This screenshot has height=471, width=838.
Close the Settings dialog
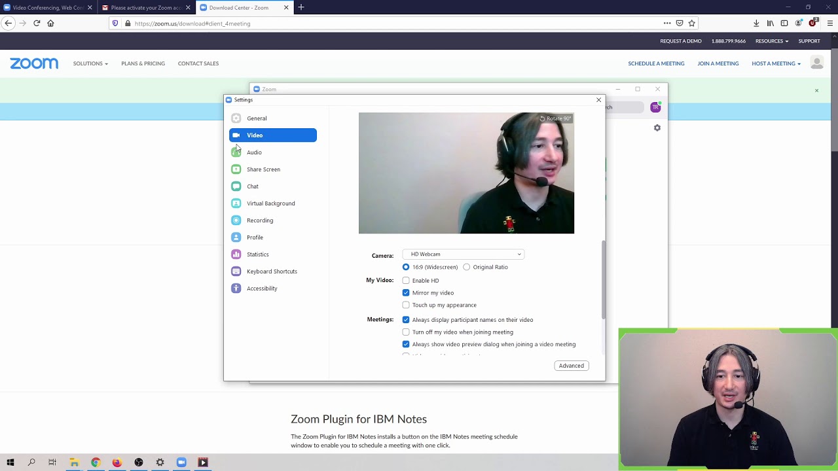coord(598,100)
